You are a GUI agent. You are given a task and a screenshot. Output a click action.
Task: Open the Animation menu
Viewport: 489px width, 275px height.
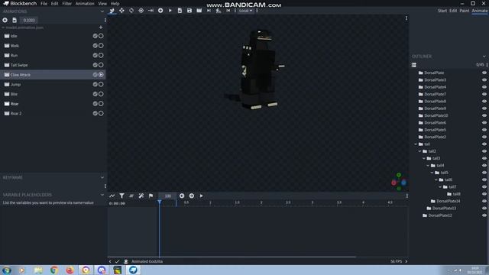coord(85,3)
